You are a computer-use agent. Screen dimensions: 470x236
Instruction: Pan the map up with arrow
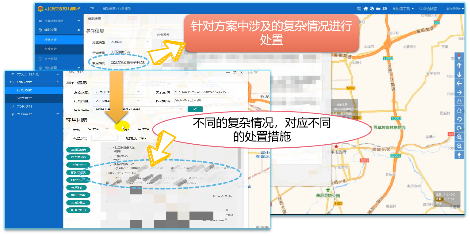pos(459,65)
